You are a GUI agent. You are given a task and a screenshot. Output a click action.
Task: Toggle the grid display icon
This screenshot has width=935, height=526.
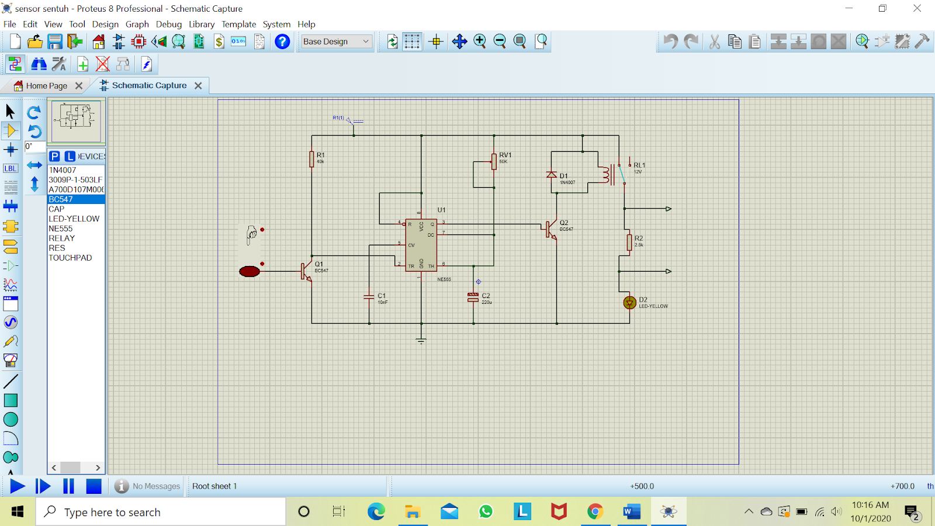click(412, 41)
